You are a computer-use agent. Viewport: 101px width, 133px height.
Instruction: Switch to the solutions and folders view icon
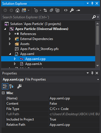pos(24,10)
